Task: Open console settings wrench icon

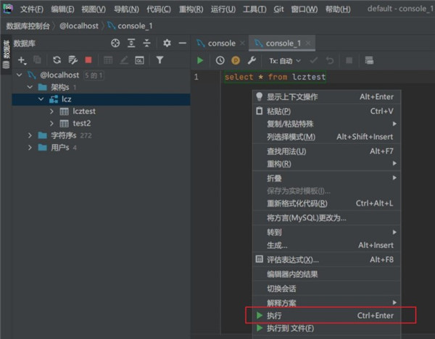Action: pyautogui.click(x=252, y=60)
